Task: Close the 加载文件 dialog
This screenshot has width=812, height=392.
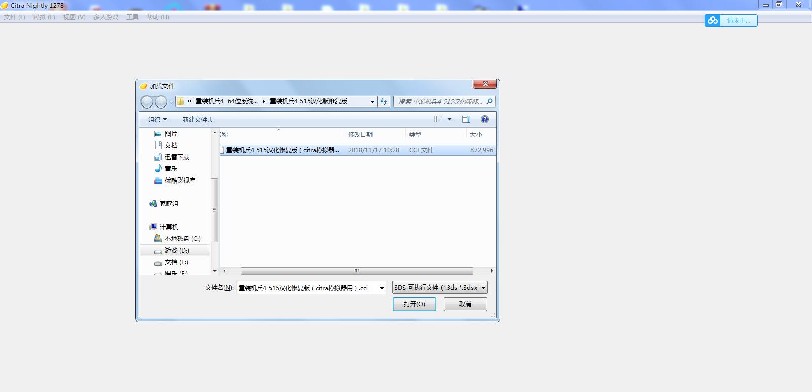Action: [x=485, y=84]
